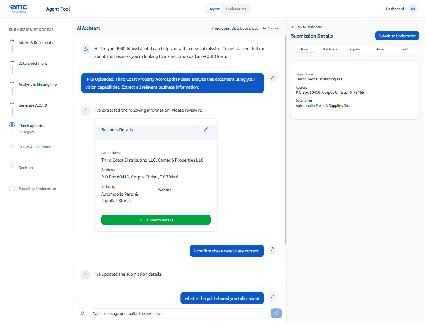Select the Submit to Underwriter step circle
The image size is (426, 330).
click(x=12, y=188)
